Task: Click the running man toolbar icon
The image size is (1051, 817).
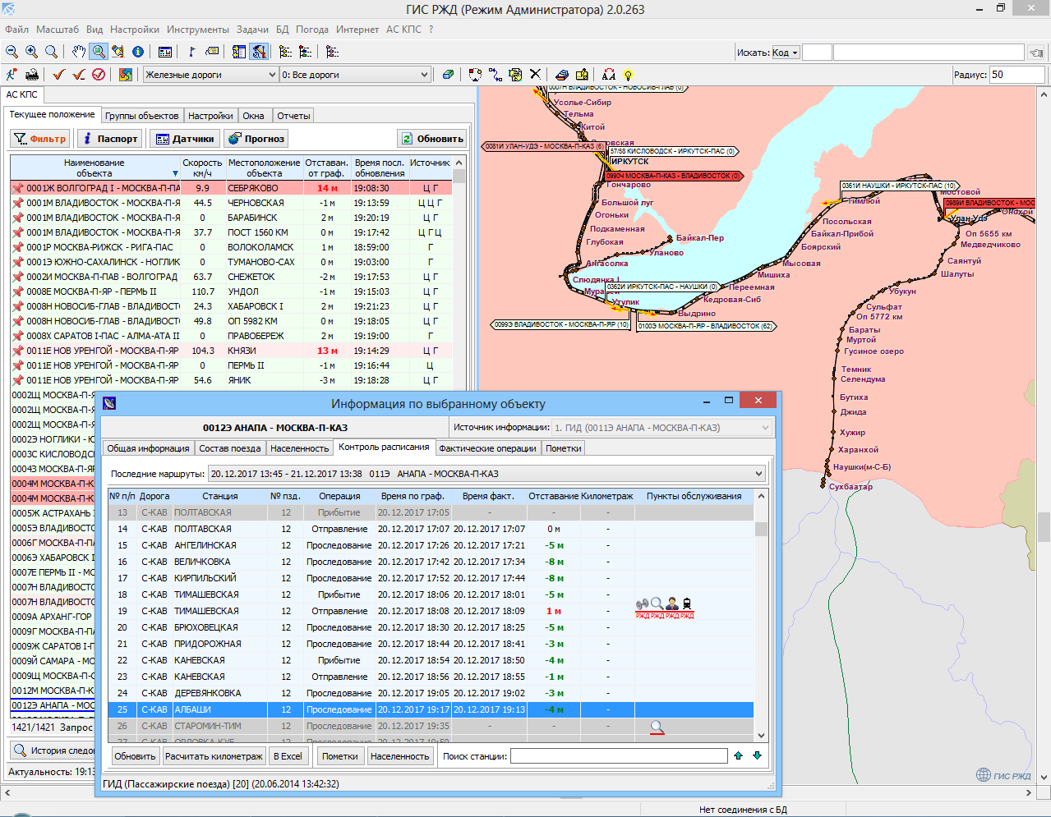Action: pyautogui.click(x=12, y=75)
